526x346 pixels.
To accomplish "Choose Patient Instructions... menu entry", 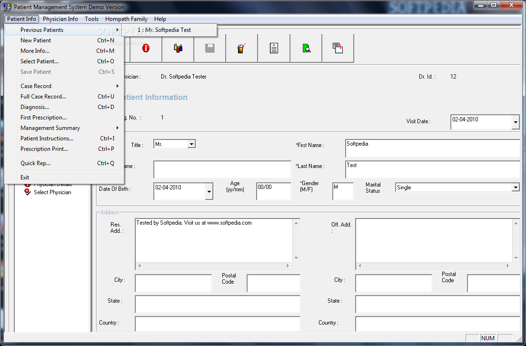I will click(x=64, y=138).
